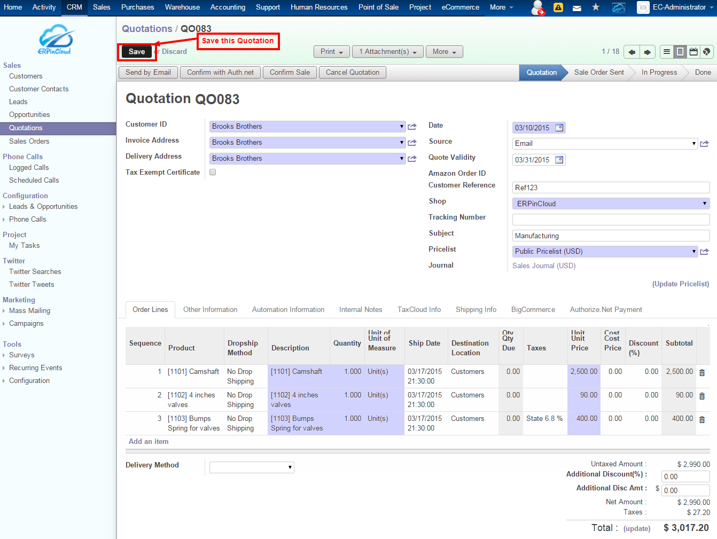Image resolution: width=717 pixels, height=539 pixels.
Task: Open Delivery Address record link icon
Action: coord(412,159)
